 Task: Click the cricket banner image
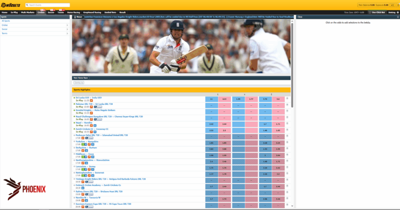point(181,46)
